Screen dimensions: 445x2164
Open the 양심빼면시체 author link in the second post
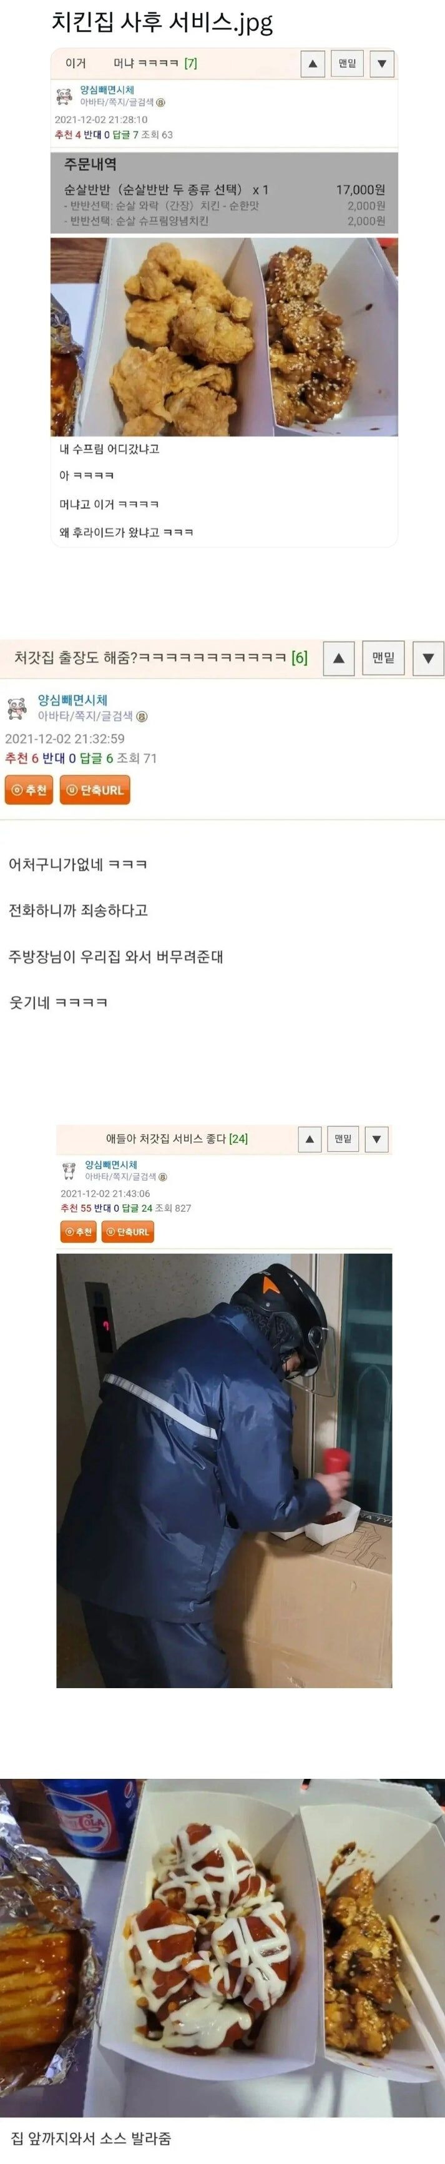pos(72,700)
